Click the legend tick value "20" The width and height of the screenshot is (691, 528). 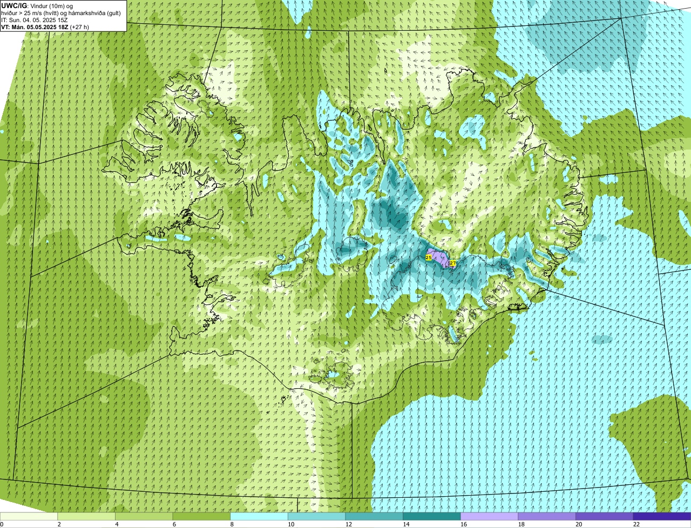[x=579, y=524]
